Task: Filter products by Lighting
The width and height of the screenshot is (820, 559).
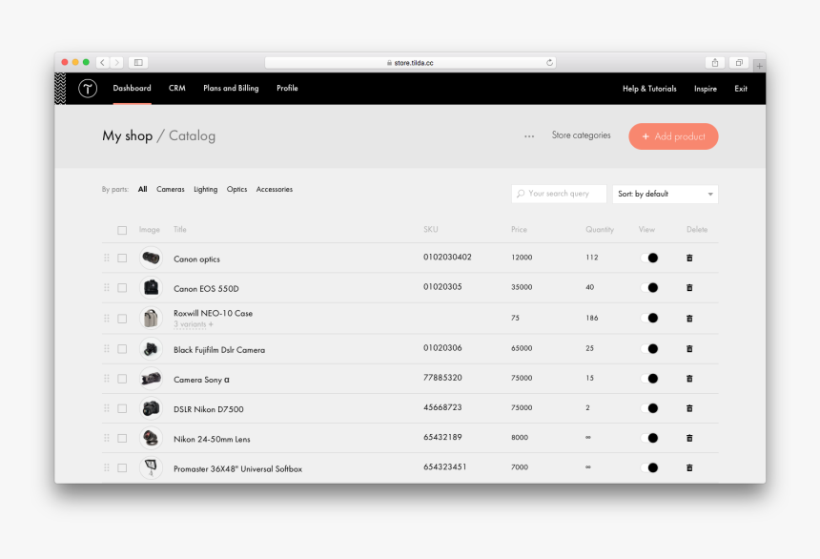Action: [206, 189]
